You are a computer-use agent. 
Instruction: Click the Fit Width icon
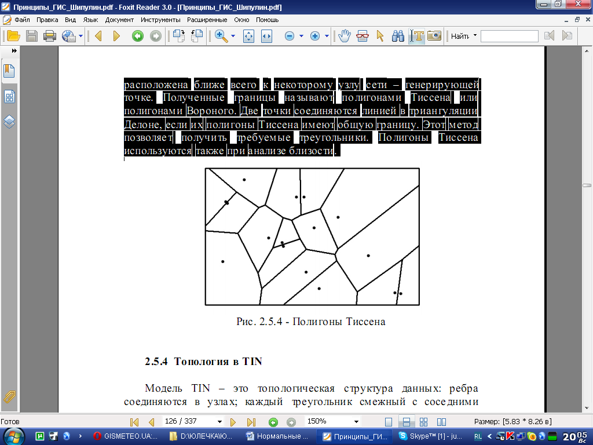(266, 36)
